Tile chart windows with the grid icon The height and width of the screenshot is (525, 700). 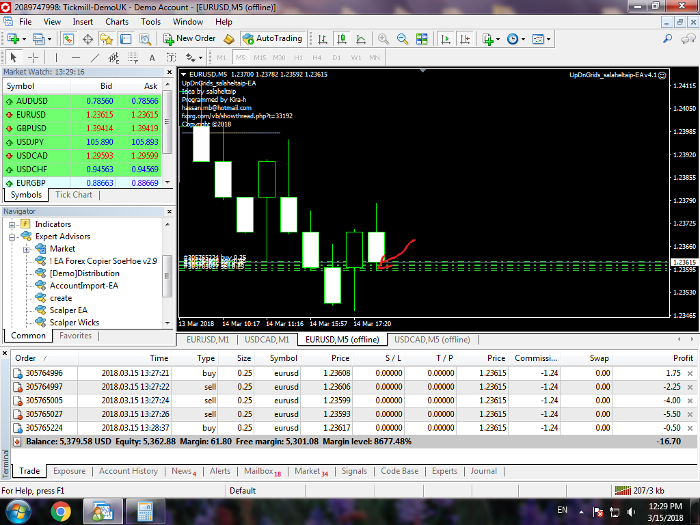pyautogui.click(x=422, y=39)
